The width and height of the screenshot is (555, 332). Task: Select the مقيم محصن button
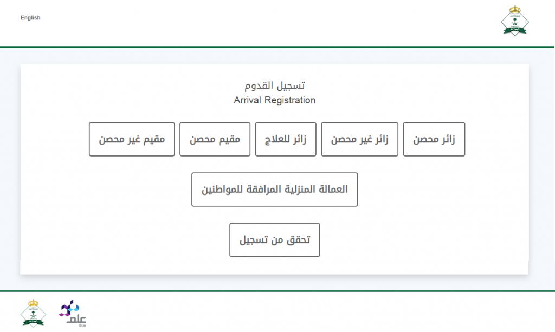(x=215, y=139)
